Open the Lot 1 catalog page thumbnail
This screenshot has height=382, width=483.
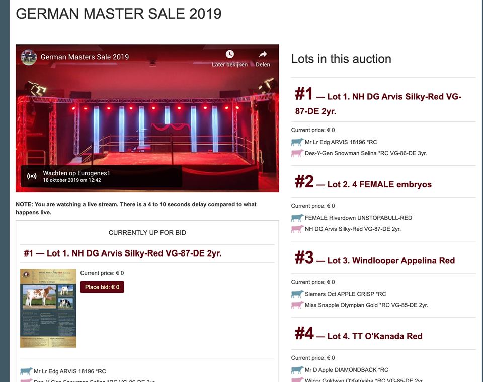[x=48, y=308]
